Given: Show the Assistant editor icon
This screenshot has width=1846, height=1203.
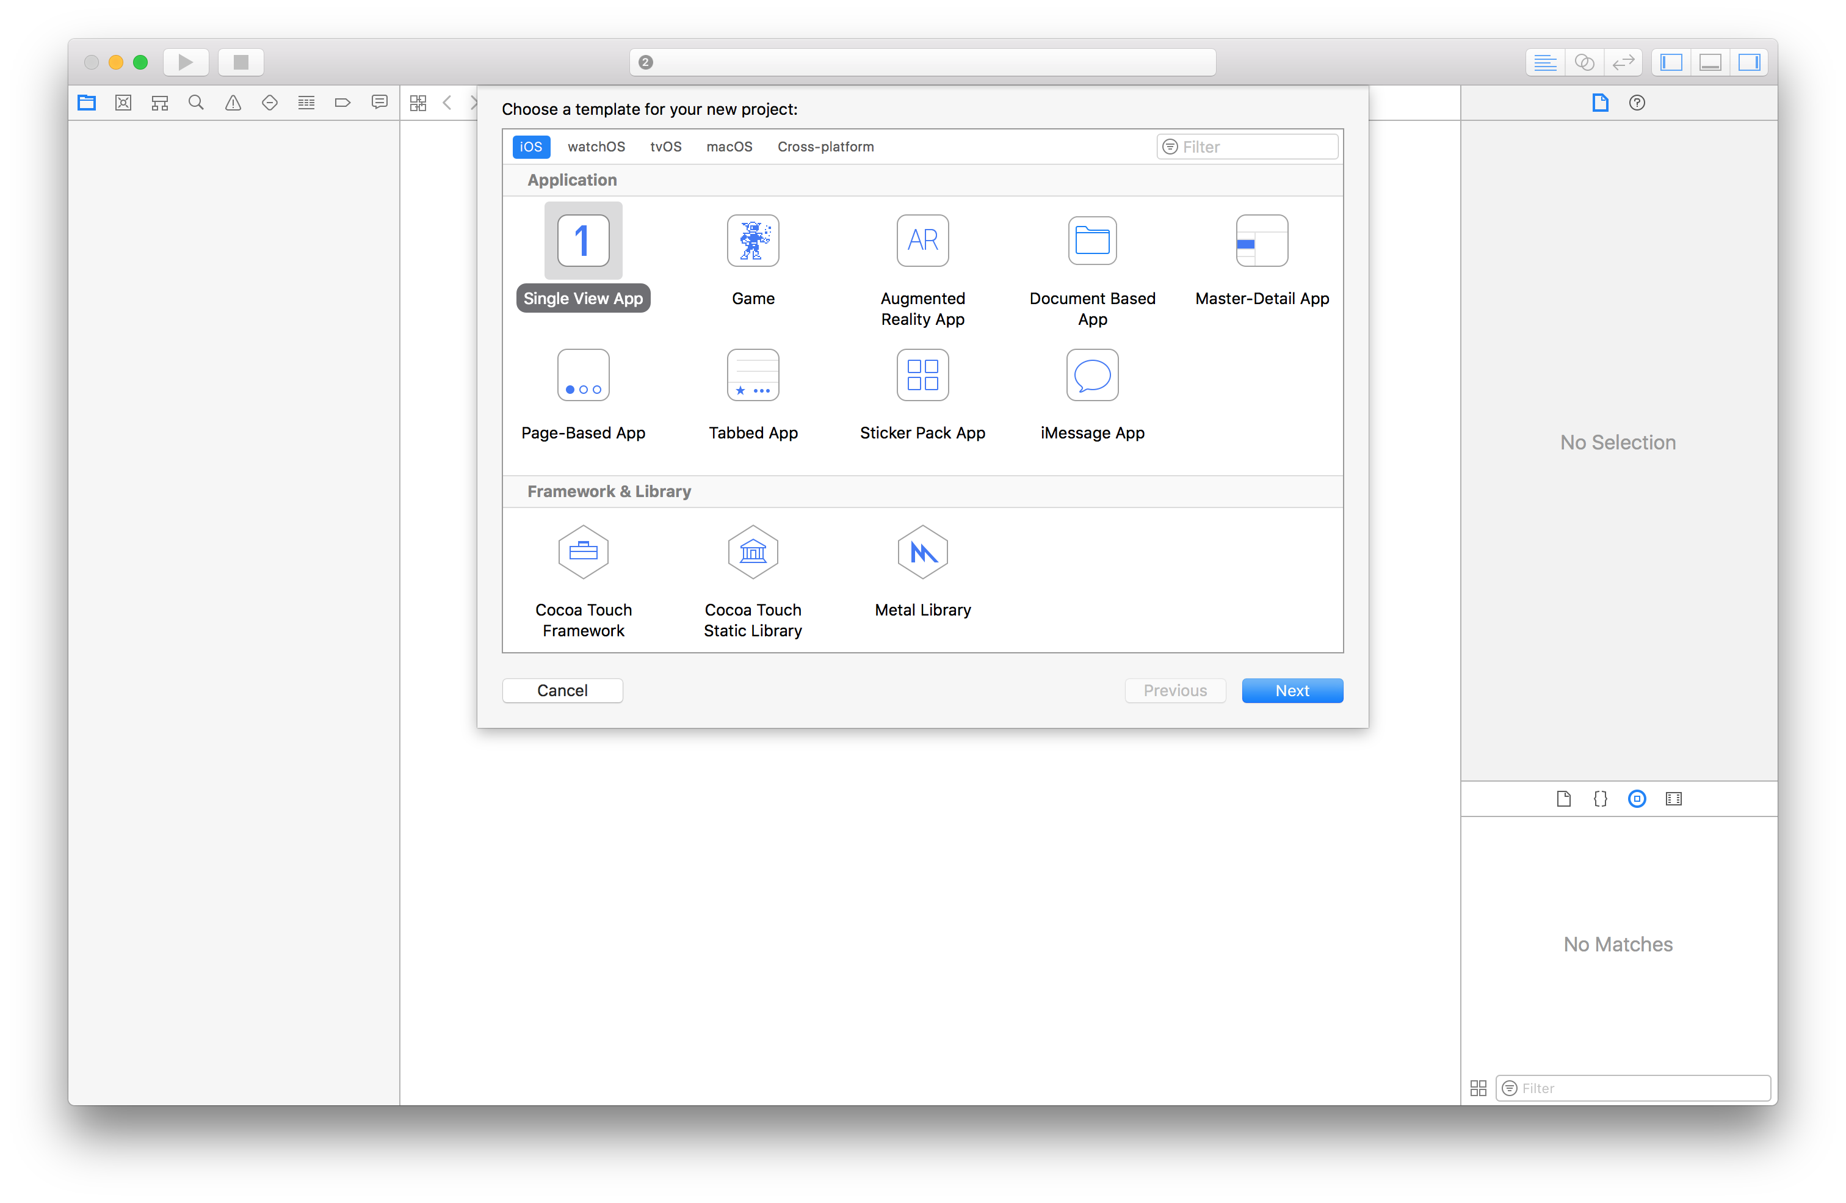Looking at the screenshot, I should [1584, 62].
